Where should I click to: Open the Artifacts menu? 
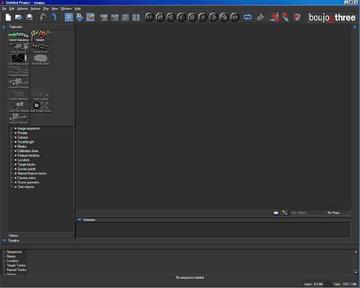(x=22, y=9)
